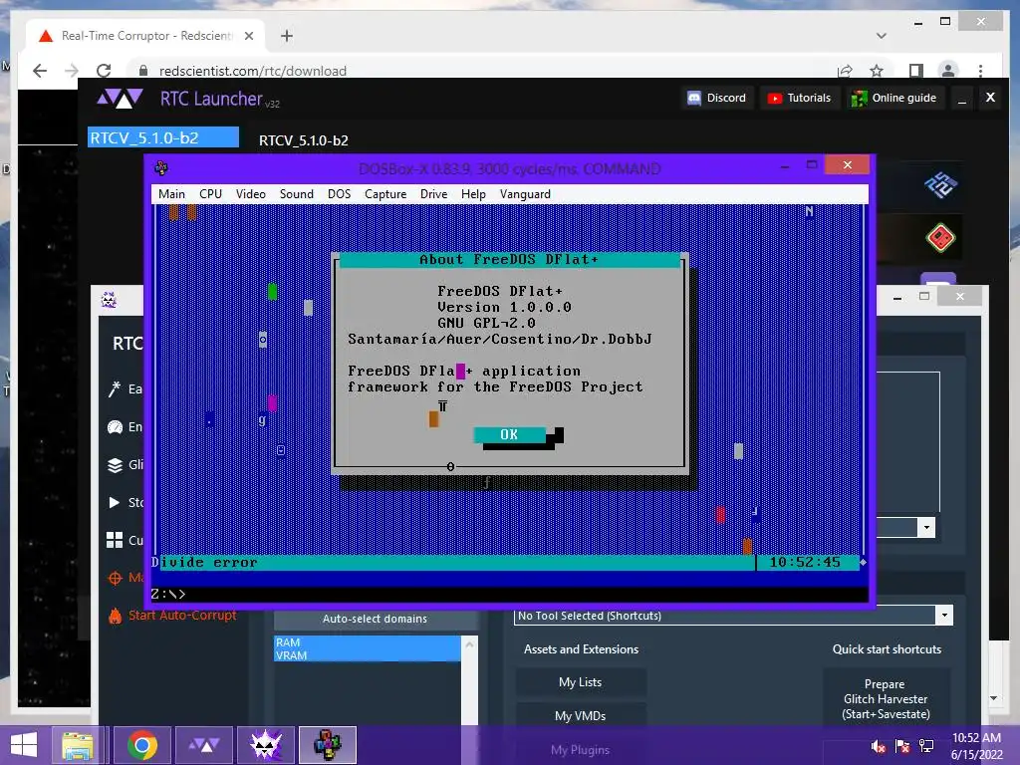This screenshot has height=765, width=1020.
Task: Open the Help menu in DOSBox-X
Action: click(473, 194)
